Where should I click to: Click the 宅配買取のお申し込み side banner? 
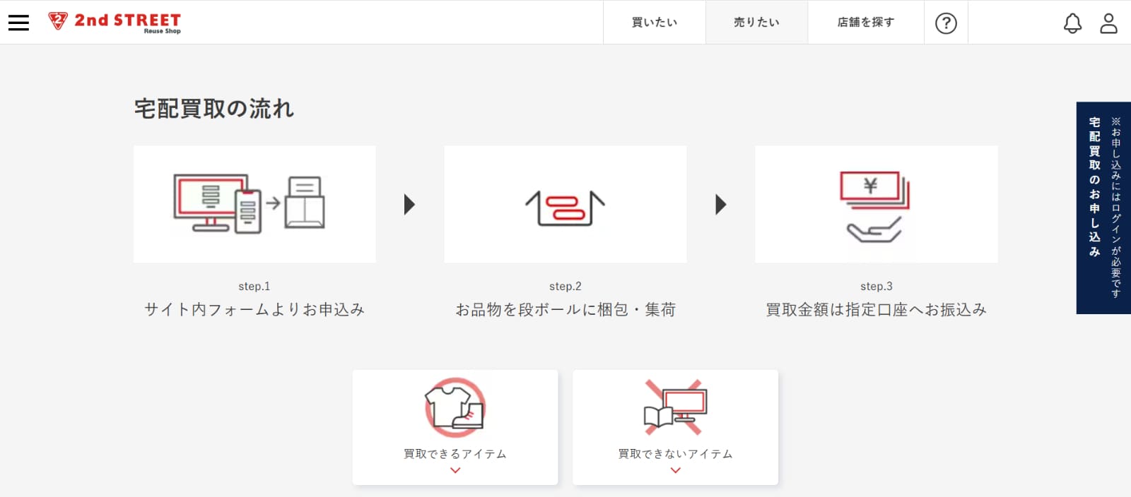click(x=1103, y=208)
